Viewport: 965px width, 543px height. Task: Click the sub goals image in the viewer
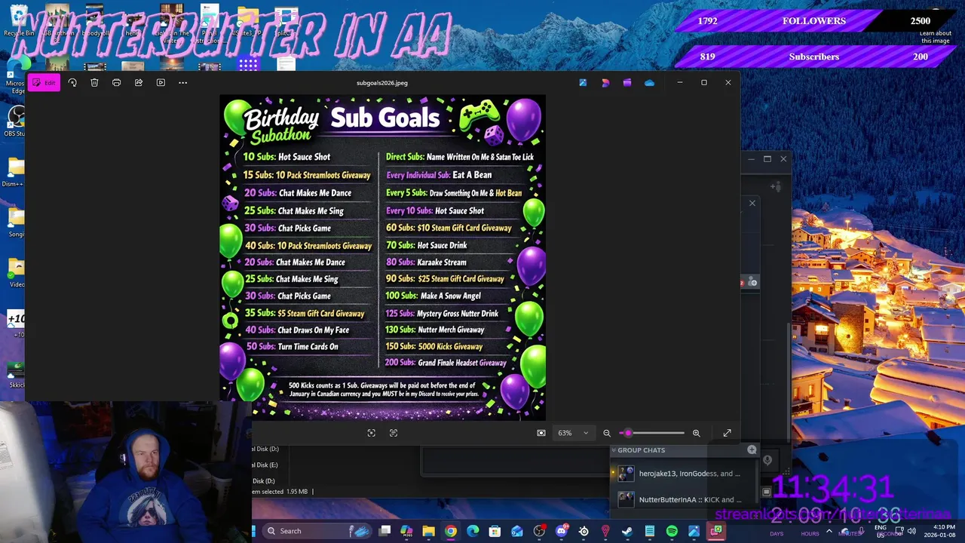click(382, 257)
